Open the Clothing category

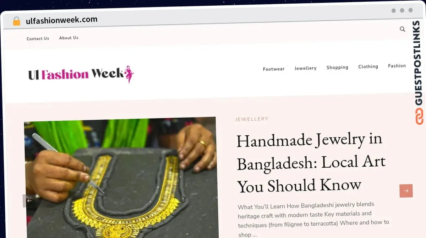[x=368, y=66]
